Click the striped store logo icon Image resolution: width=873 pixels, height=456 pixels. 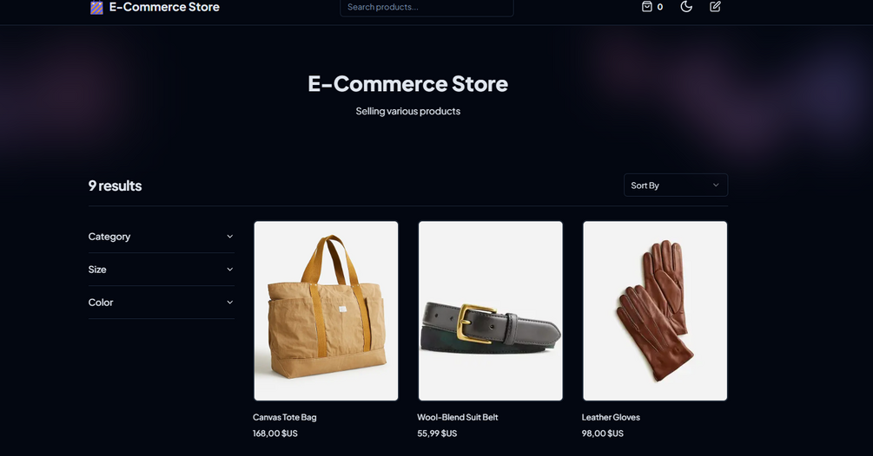(x=96, y=8)
